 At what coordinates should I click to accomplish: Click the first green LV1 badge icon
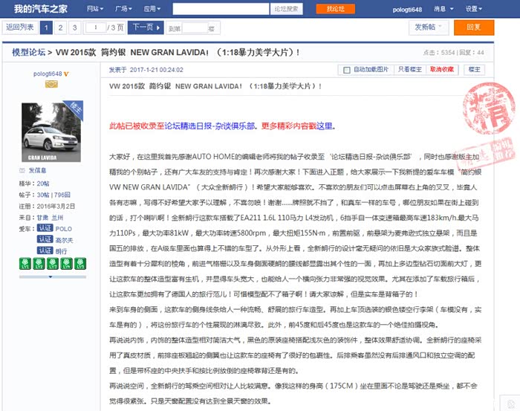[23, 262]
